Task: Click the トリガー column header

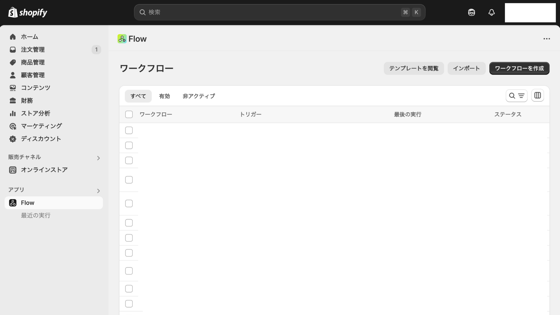Action: click(x=250, y=114)
